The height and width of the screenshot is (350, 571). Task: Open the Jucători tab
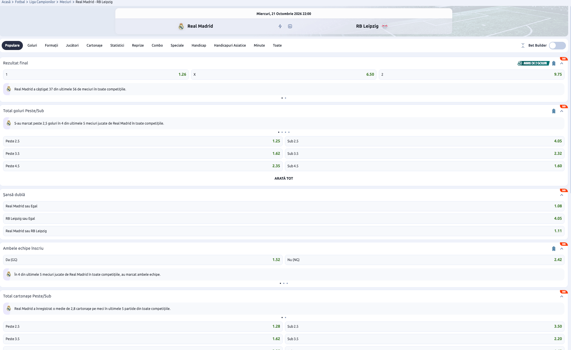[x=72, y=45]
